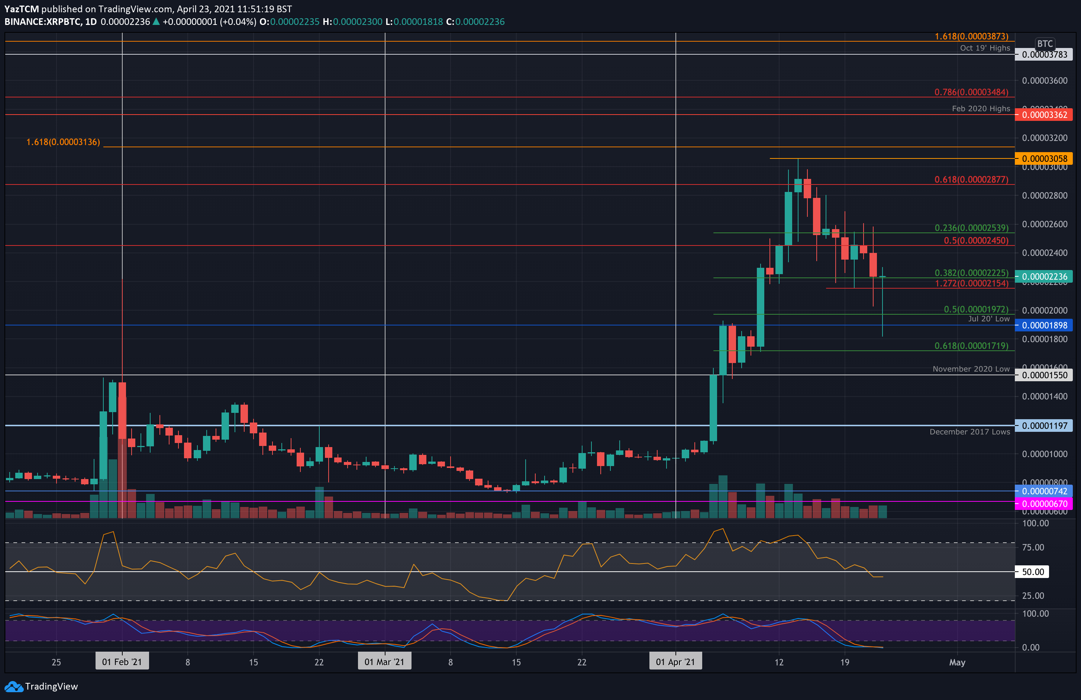Click the Feb 2020 Highs annotation
This screenshot has width=1081, height=700.
981,108
